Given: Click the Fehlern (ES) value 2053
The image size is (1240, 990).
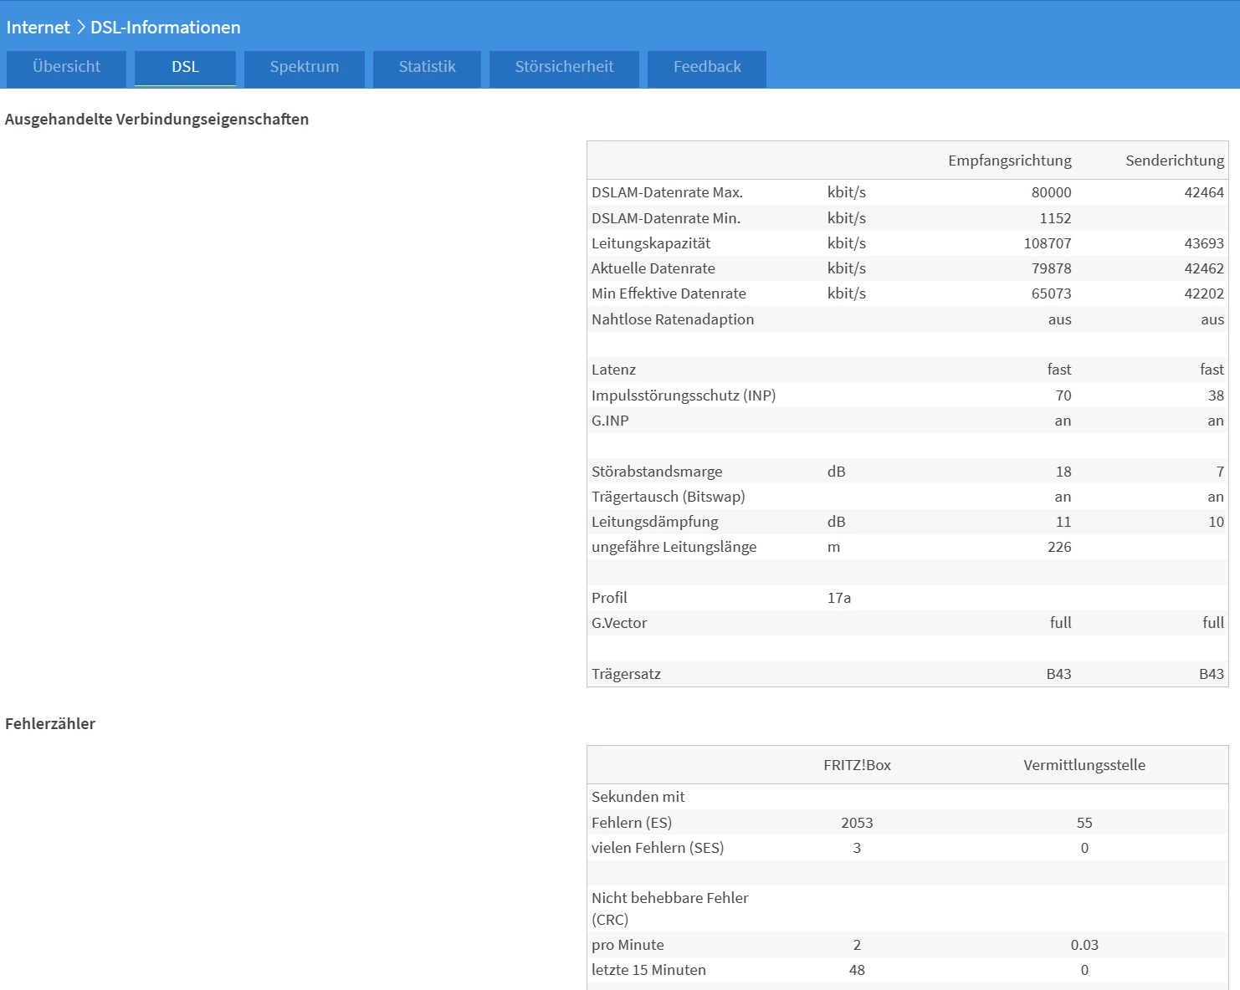Looking at the screenshot, I should pos(857,823).
